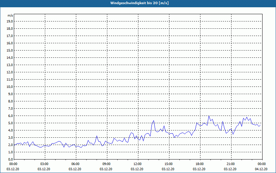Select the '06:00' time axis label

[76, 164]
